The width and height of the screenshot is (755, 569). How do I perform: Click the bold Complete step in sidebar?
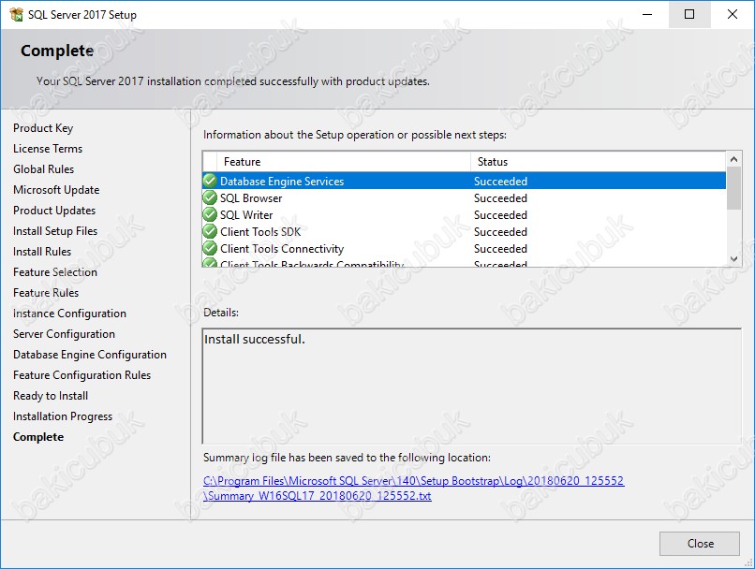point(38,437)
